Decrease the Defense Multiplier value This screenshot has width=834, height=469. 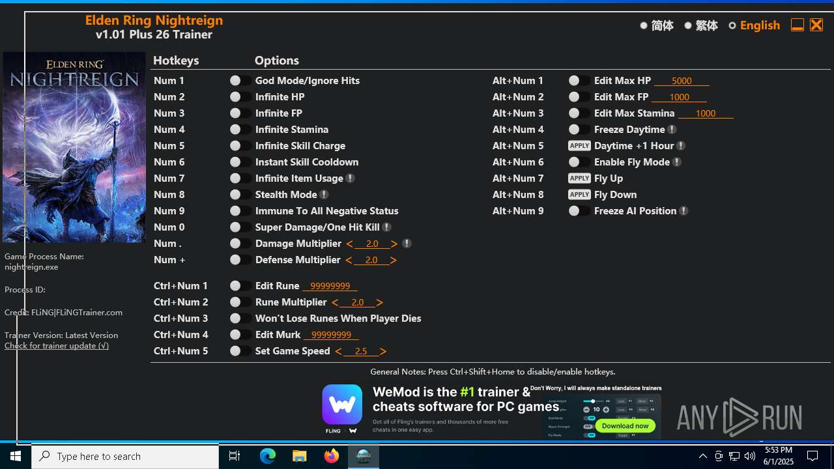click(x=349, y=260)
